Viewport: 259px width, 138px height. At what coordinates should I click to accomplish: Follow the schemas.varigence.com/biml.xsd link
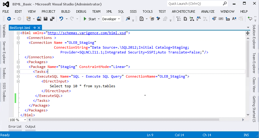pyautogui.click(x=87, y=33)
